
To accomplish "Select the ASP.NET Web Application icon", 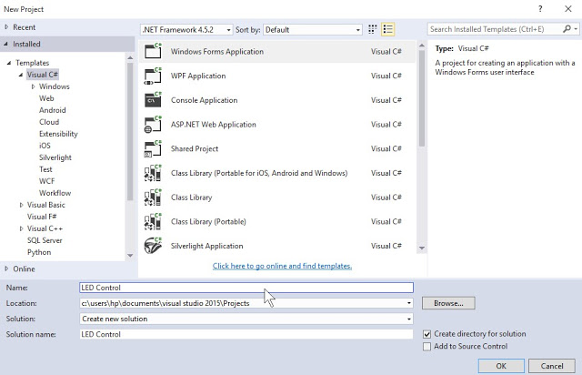I will point(153,125).
